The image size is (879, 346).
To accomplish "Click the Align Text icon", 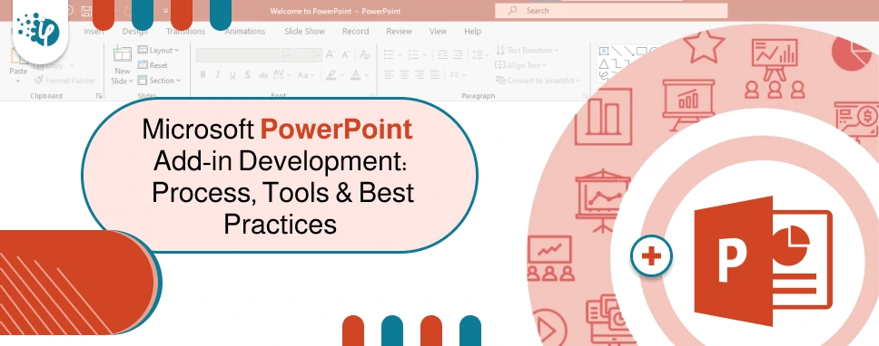I will [500, 65].
